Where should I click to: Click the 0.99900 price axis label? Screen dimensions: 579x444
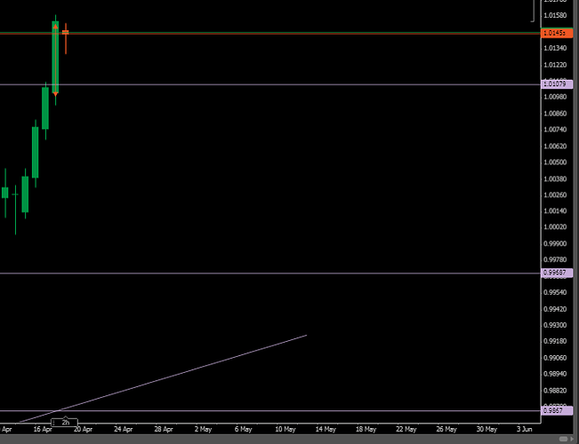555,244
